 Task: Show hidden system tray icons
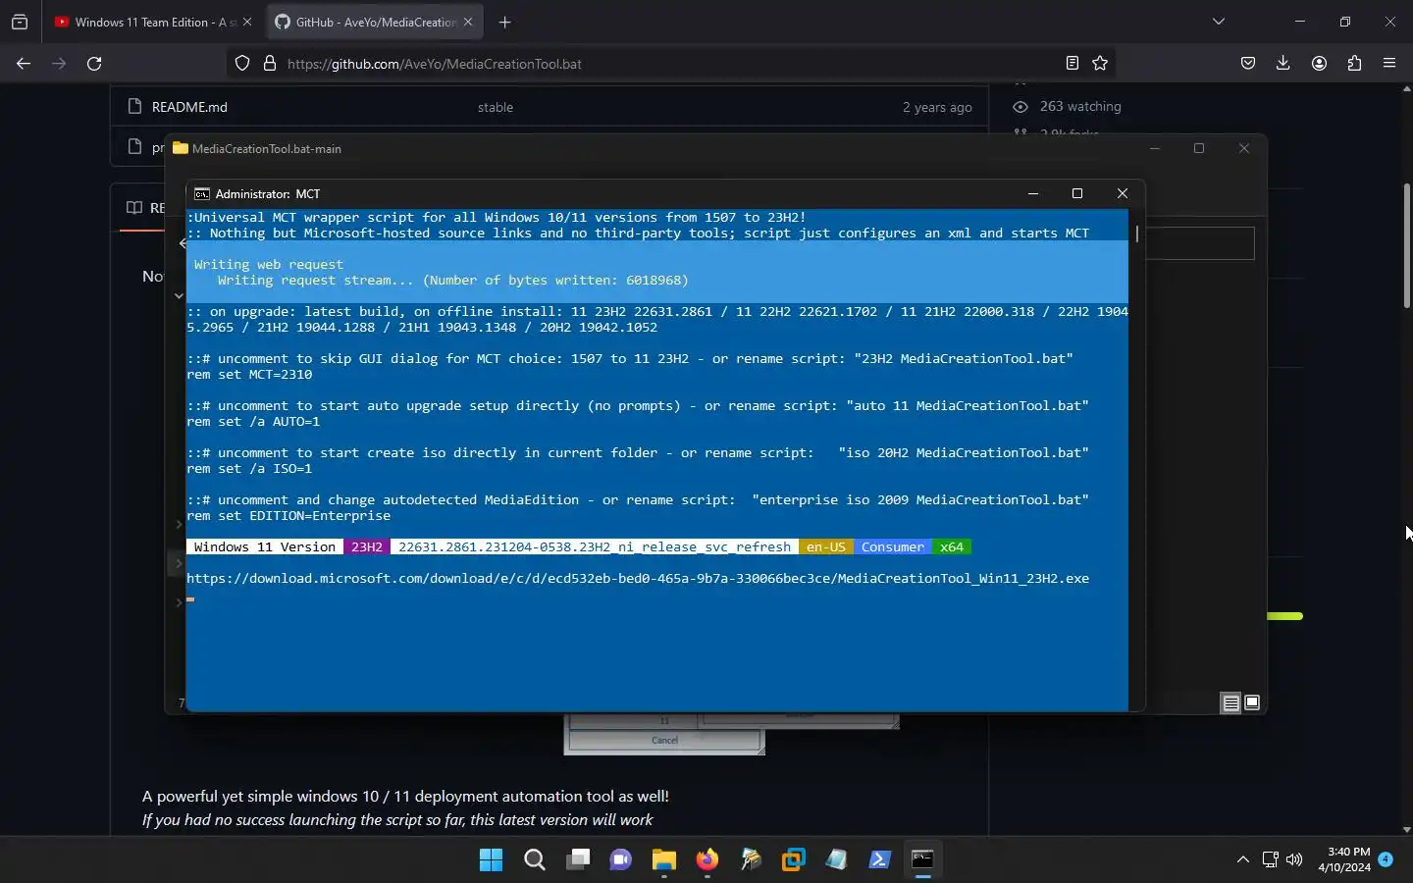point(1242,859)
